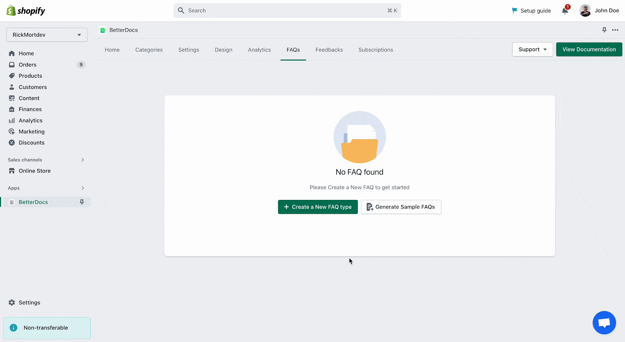Click the Non-transferable banner
This screenshot has height=342, width=625.
click(47, 328)
